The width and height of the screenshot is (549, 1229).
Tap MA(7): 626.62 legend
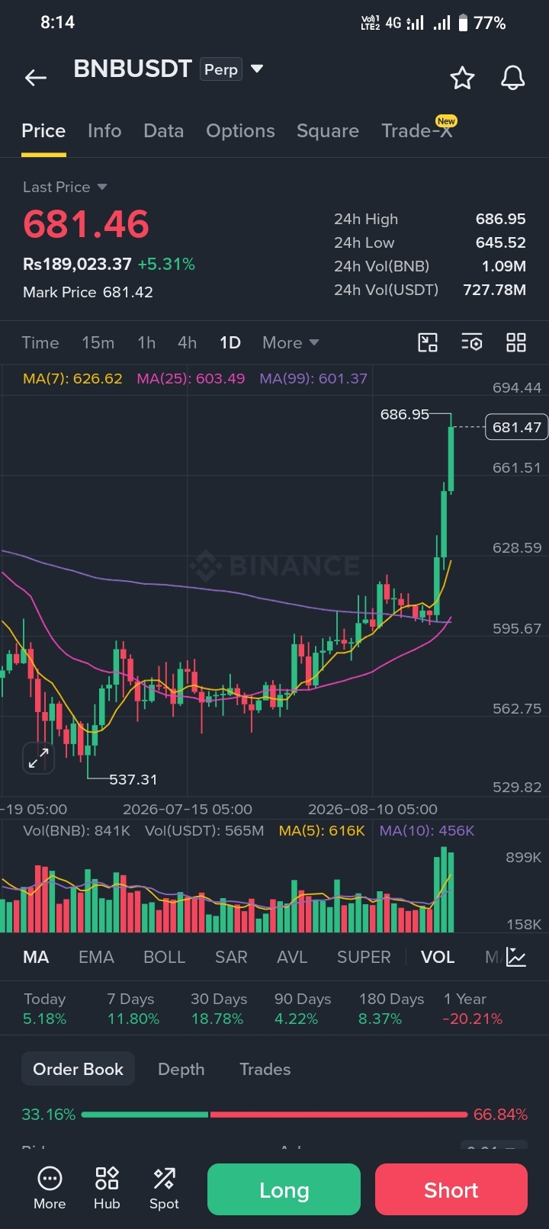coord(72,378)
